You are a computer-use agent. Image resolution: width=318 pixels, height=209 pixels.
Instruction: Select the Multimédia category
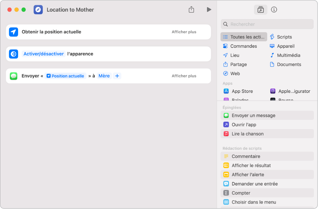(285, 55)
